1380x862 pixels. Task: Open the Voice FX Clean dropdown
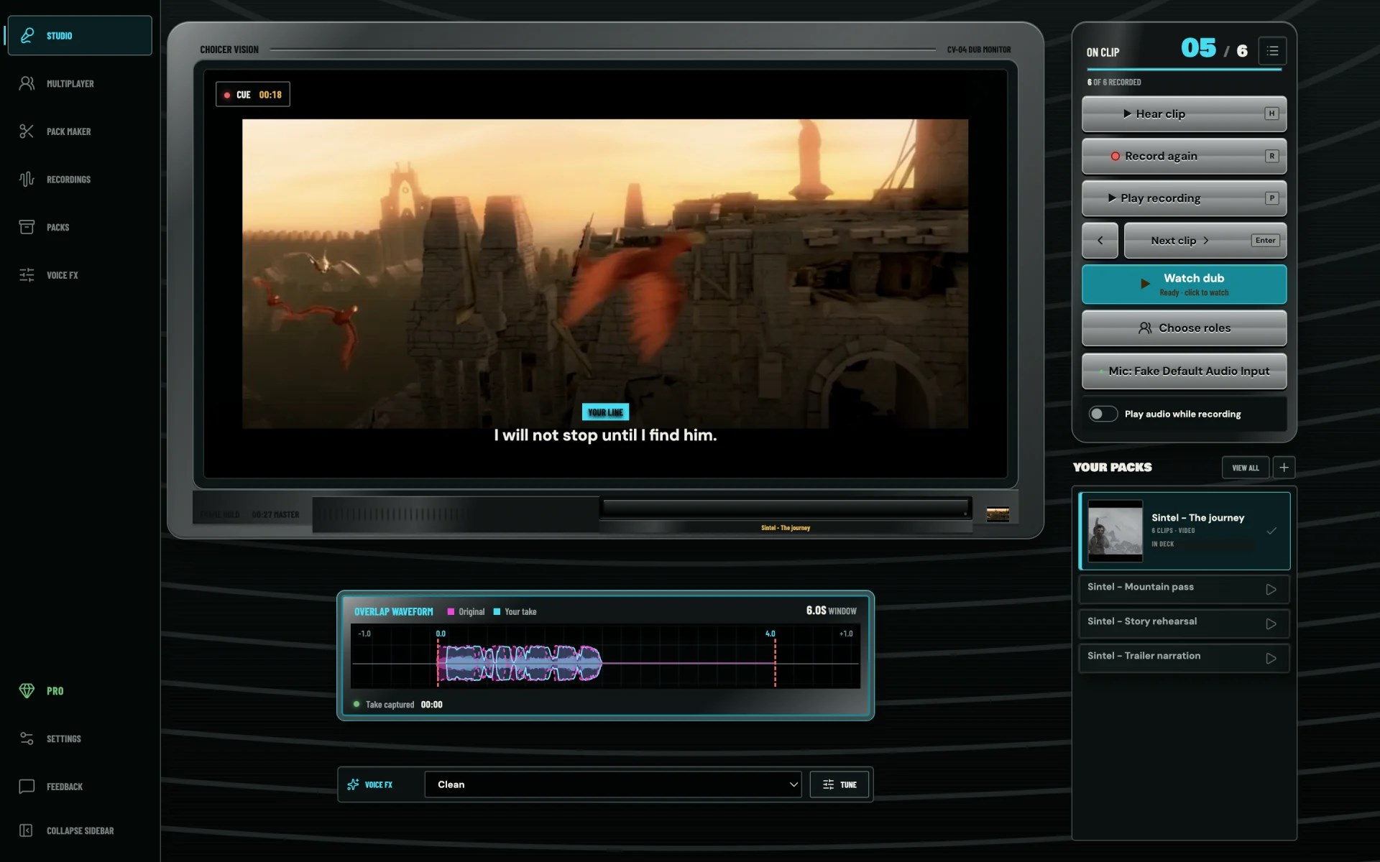pyautogui.click(x=613, y=784)
